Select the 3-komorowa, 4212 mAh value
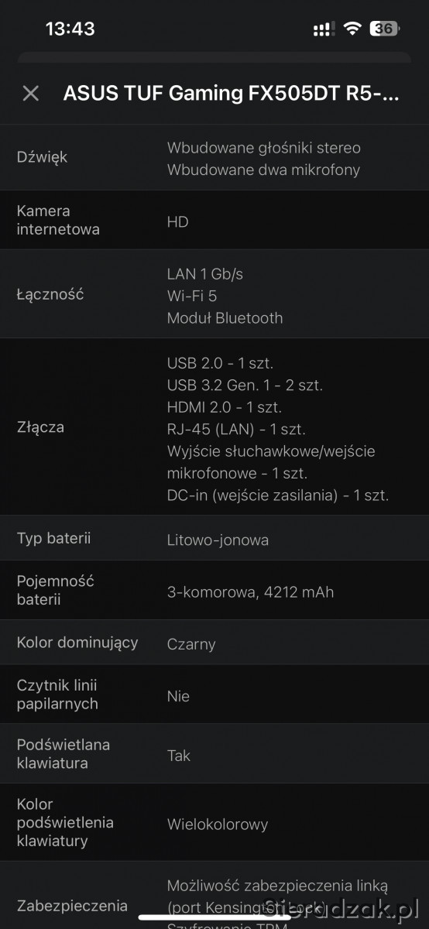This screenshot has width=429, height=929. [250, 592]
